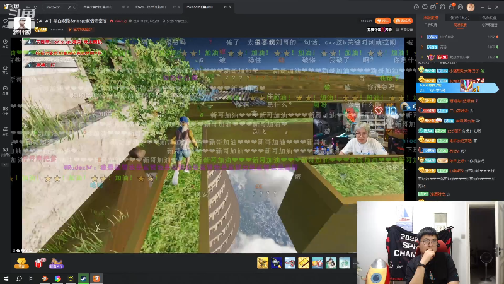This screenshot has width=504, height=284.
Task: Open the daily tasks calendar icon
Action: click(x=433, y=7)
